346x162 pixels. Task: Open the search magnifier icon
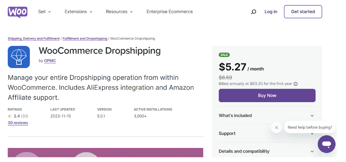click(254, 12)
